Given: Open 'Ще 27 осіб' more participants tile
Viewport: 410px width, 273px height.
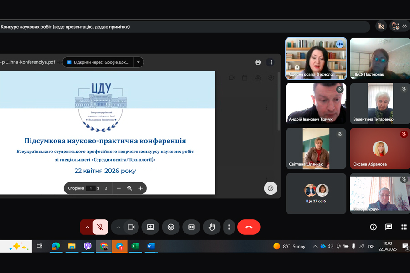Looking at the screenshot, I should 316,193.
